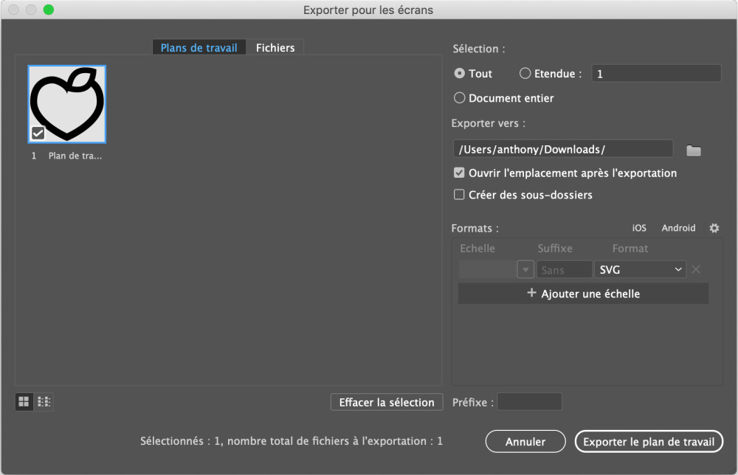The image size is (738, 475).
Task: Edit the export path /Users/anthony/Downloads/ field
Action: tap(563, 149)
